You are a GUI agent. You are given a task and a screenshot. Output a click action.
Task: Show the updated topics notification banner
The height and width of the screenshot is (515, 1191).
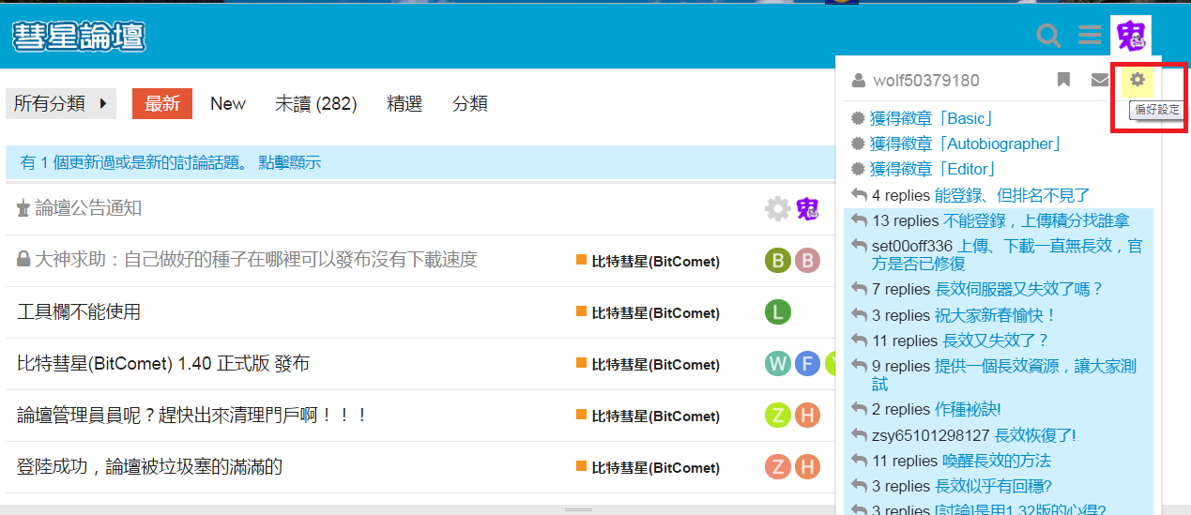171,162
